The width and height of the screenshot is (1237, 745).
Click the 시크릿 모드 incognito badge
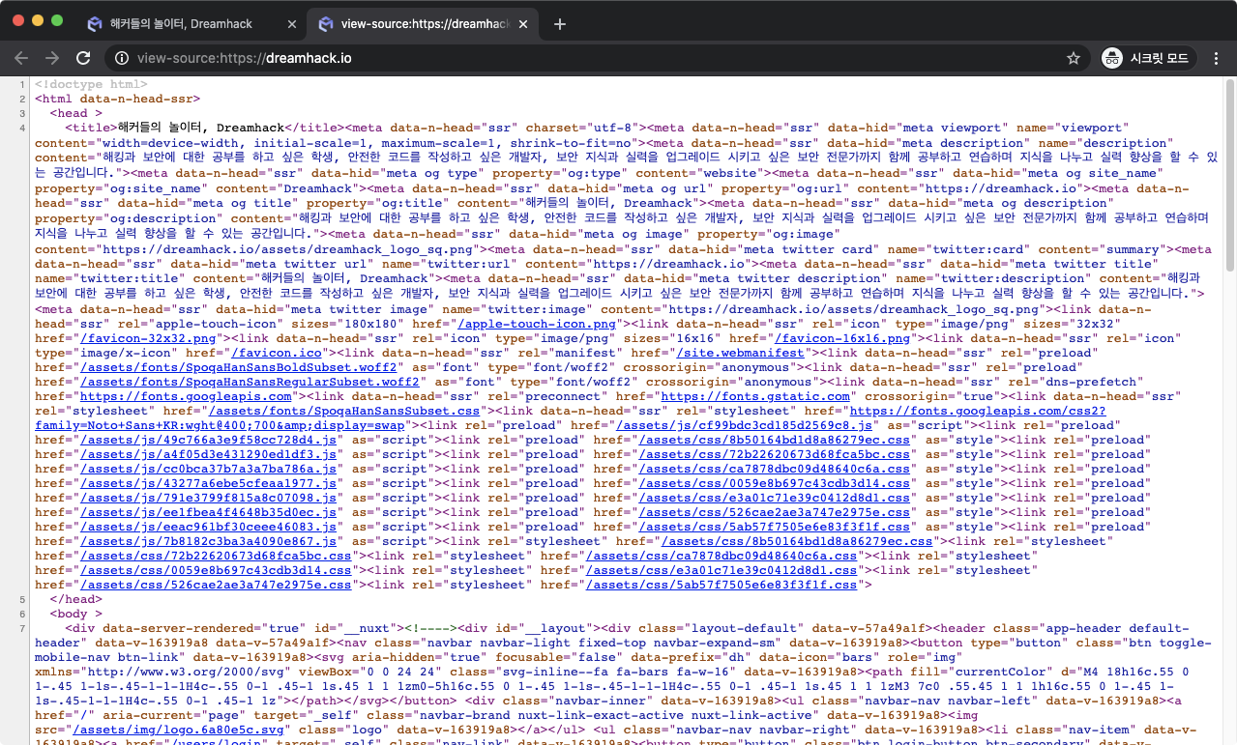[1147, 58]
